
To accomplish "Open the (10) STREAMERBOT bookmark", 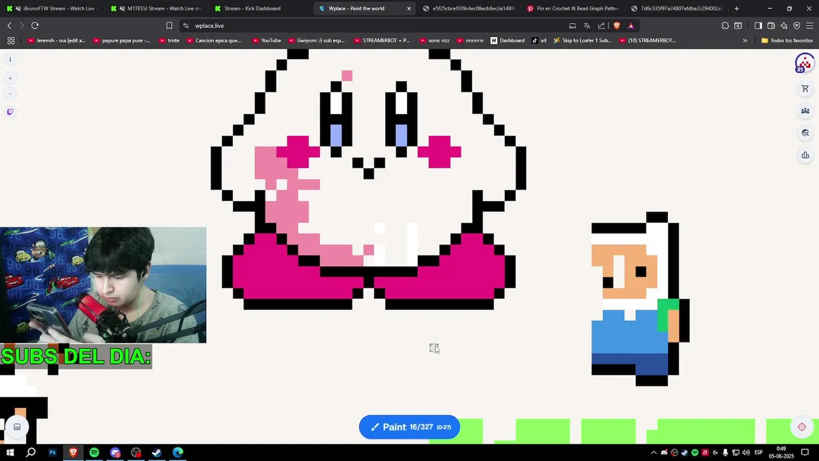I will coord(647,40).
